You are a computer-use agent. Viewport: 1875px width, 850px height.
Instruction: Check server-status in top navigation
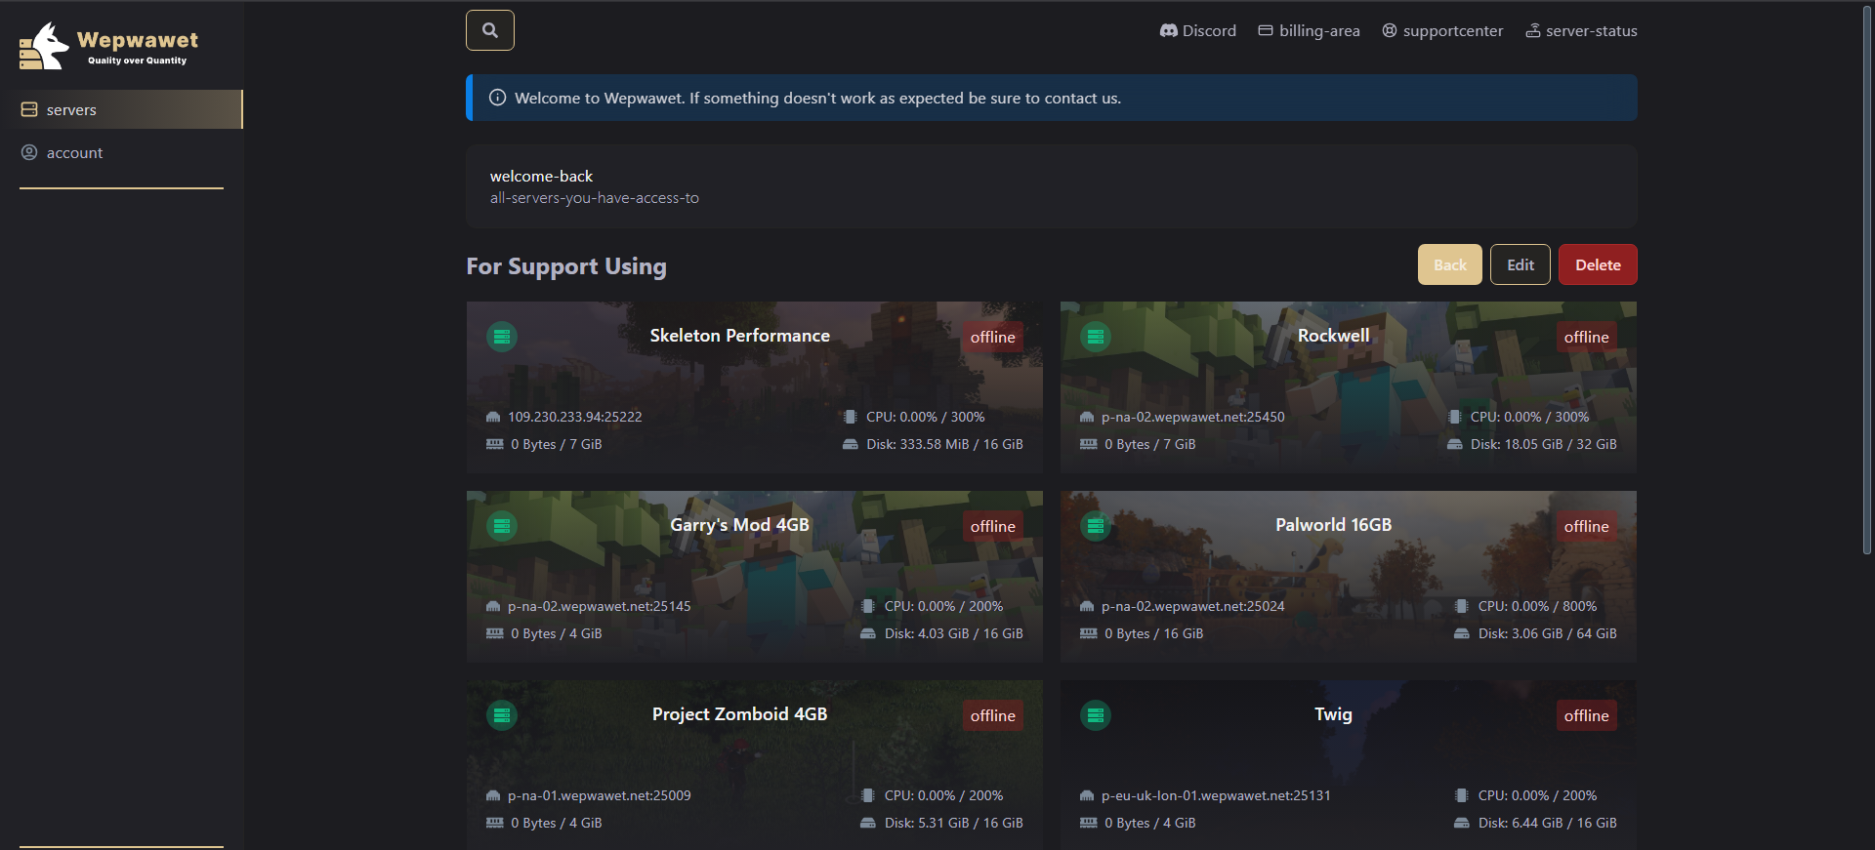(x=1581, y=30)
